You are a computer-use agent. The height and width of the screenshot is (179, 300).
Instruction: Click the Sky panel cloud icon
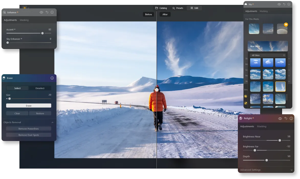246,4
